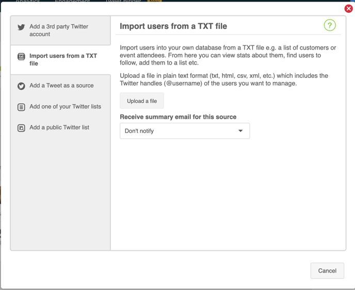
Task: Click the search-list icon for public Twitter list
Action: click(21, 128)
